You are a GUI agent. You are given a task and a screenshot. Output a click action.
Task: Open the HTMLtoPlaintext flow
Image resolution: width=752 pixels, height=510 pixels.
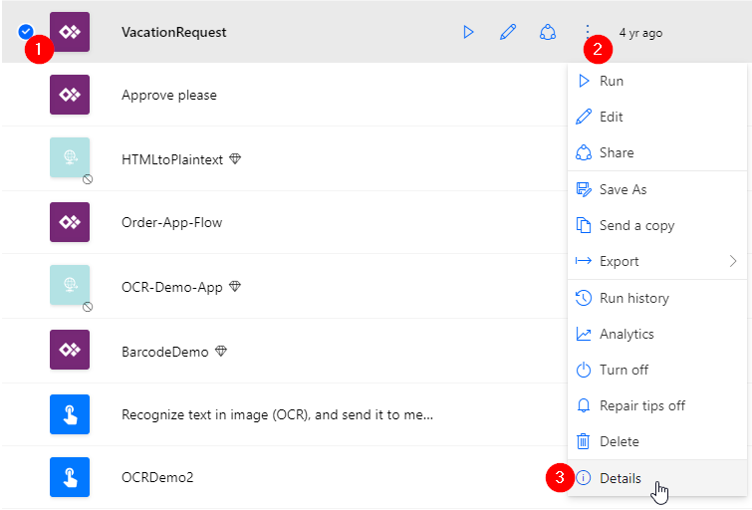pyautogui.click(x=172, y=159)
